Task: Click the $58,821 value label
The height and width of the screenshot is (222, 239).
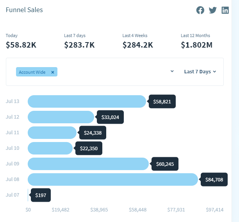Action: pos(163,101)
